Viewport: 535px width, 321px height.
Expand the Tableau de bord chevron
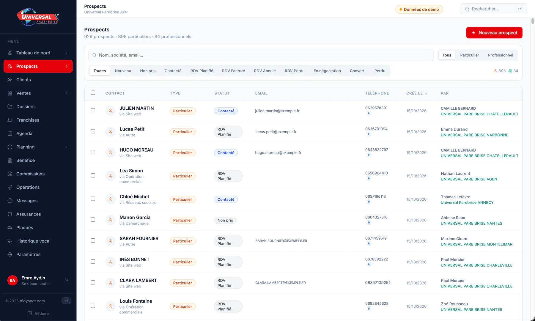(x=67, y=53)
